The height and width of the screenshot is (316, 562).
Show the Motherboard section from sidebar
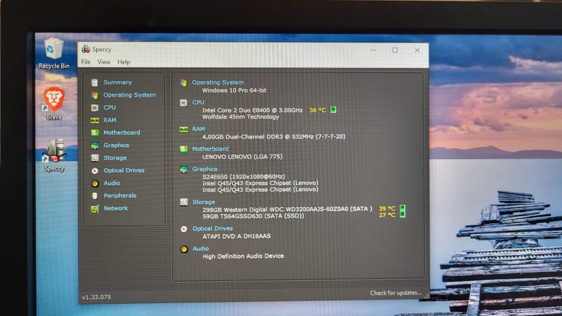tap(122, 133)
